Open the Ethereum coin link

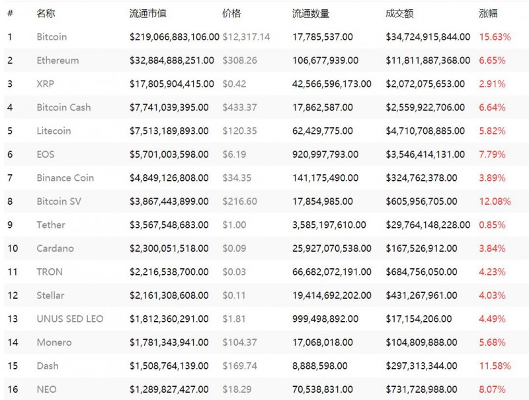[58, 60]
